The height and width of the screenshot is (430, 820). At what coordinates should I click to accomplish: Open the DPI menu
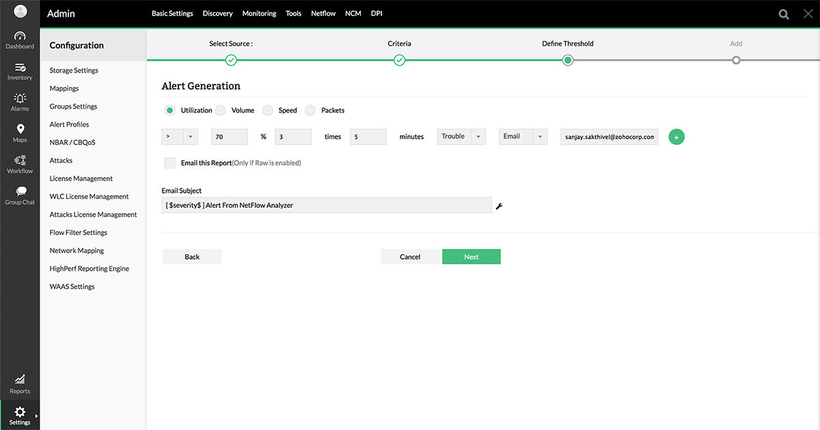[x=377, y=14]
